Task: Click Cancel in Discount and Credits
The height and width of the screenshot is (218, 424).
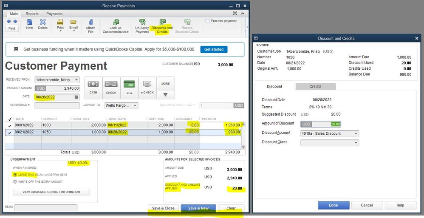Action: 367,205
